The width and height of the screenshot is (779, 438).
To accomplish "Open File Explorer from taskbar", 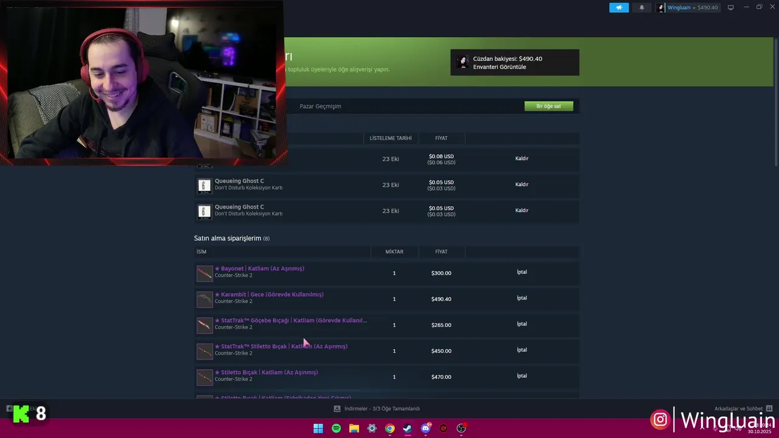I will (x=354, y=428).
